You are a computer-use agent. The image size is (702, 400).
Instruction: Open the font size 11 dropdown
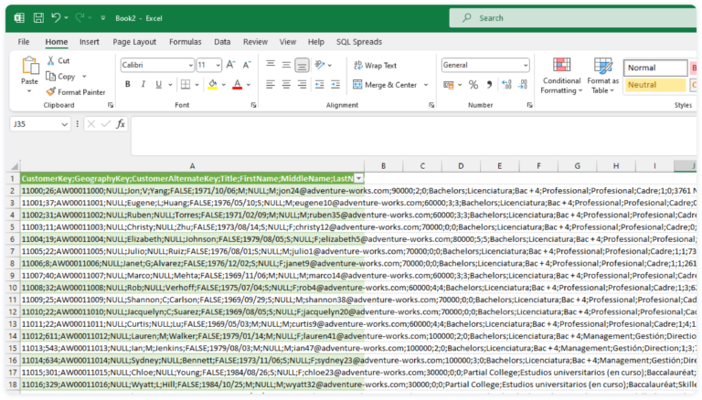[218, 66]
